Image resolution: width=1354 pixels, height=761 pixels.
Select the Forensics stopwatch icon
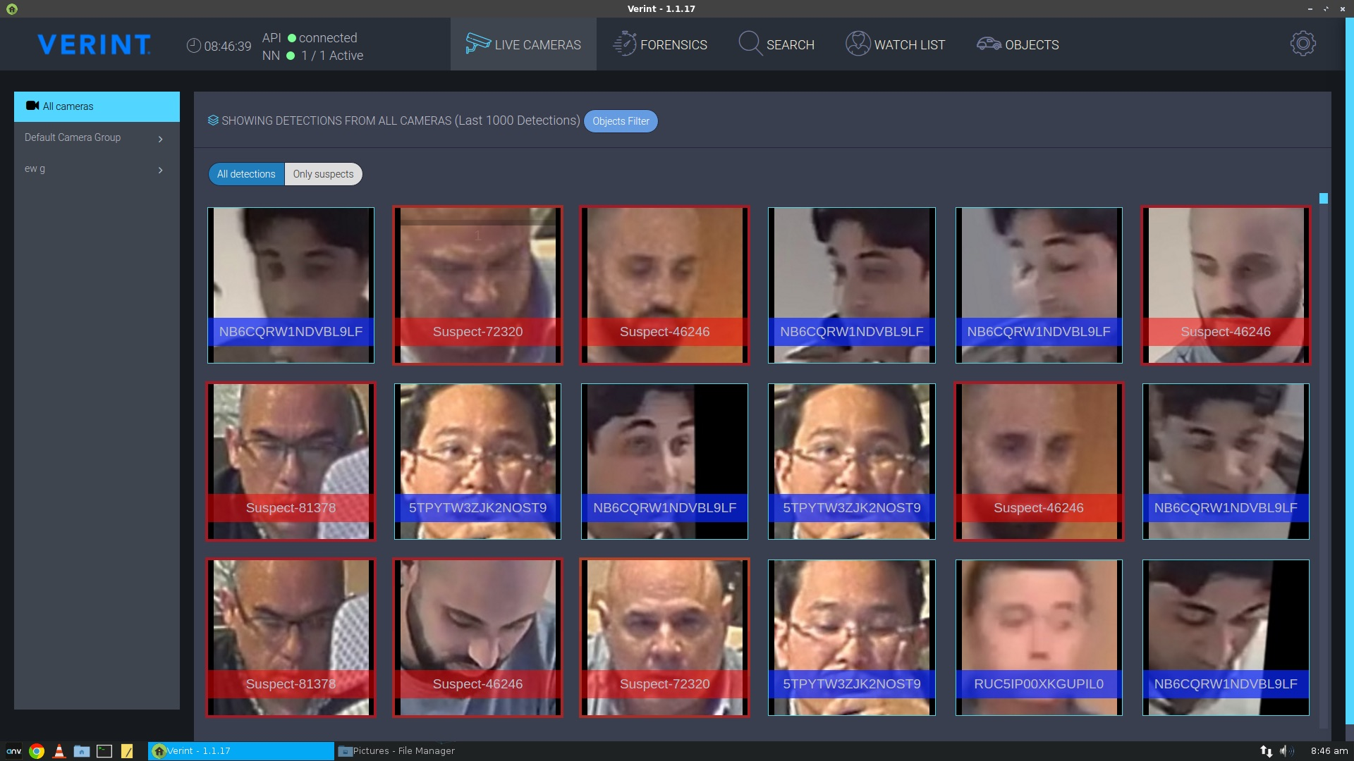point(623,44)
